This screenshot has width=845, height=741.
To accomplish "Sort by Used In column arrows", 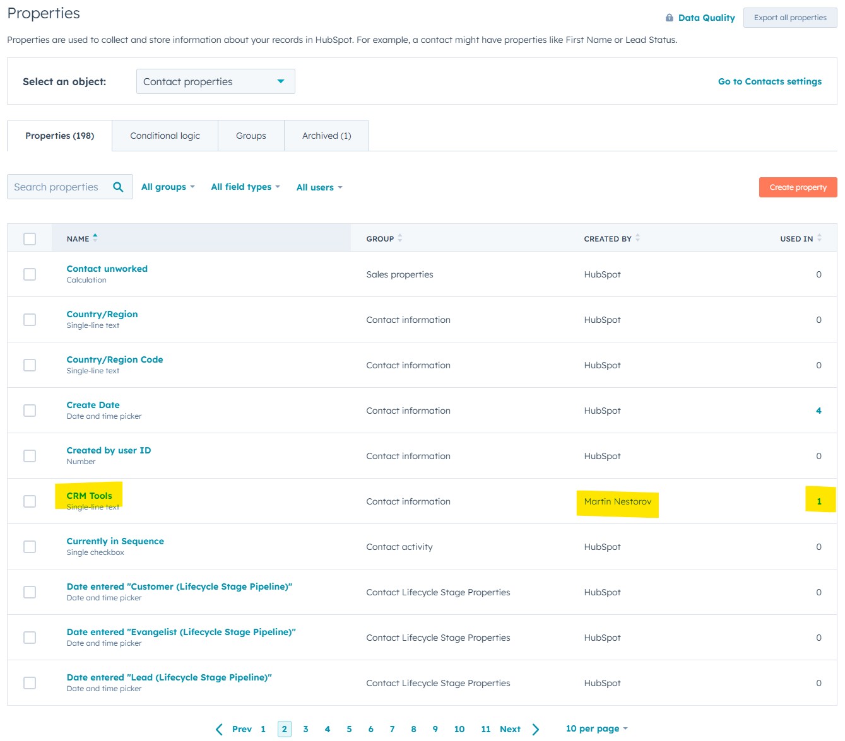I will [x=819, y=238].
